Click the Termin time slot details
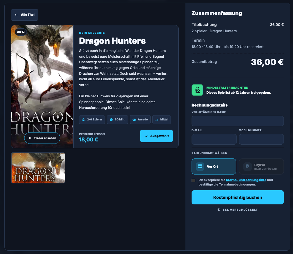 click(x=227, y=47)
